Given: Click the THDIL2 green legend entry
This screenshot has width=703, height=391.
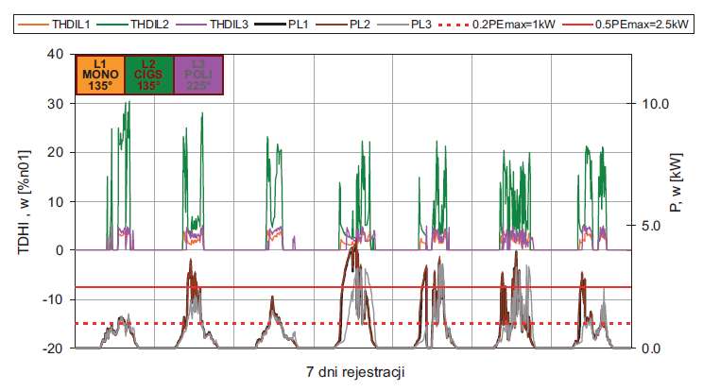Looking at the screenshot, I should 132,25.
